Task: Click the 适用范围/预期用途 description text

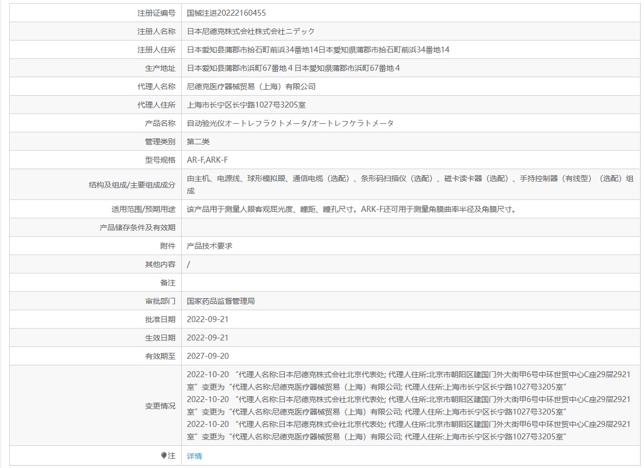Action: 351,209
